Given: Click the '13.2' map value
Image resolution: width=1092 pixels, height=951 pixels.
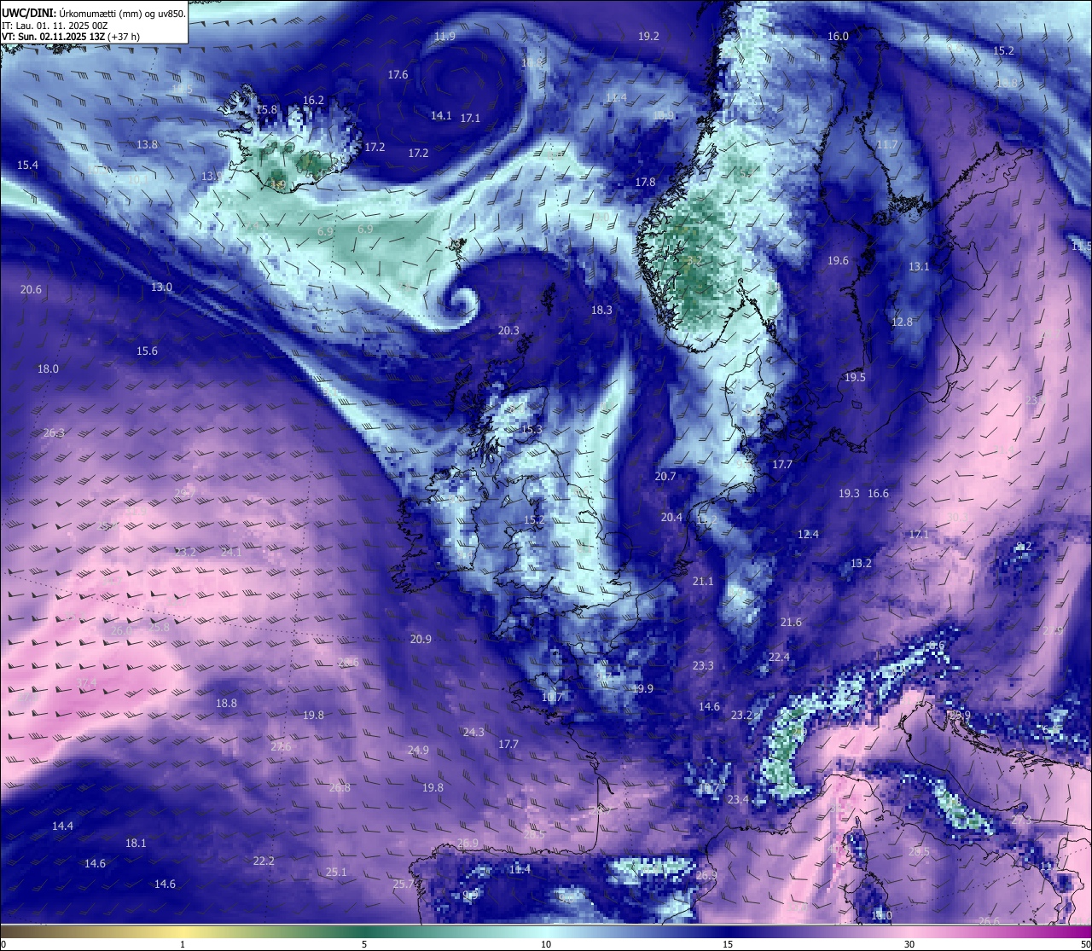Looking at the screenshot, I should [x=861, y=563].
